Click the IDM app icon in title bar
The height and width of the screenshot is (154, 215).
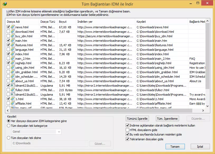[5, 4]
